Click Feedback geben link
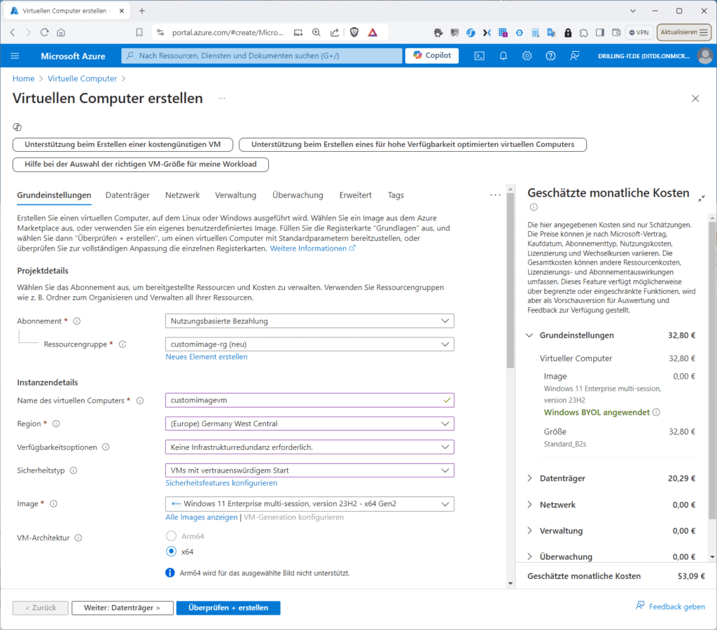The image size is (717, 630). coord(670,607)
